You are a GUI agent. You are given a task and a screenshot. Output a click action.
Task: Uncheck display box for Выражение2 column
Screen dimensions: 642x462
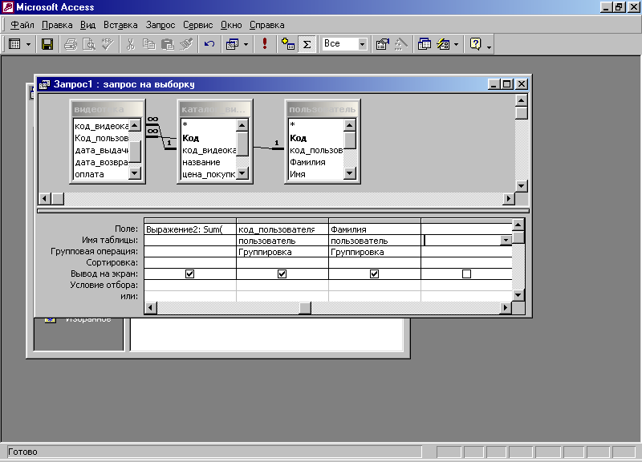(189, 274)
